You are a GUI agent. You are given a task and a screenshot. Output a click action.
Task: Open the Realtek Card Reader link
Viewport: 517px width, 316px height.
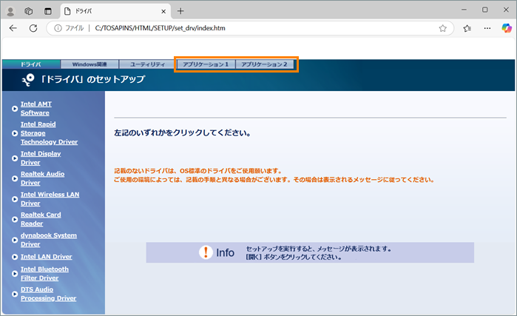[41, 219]
